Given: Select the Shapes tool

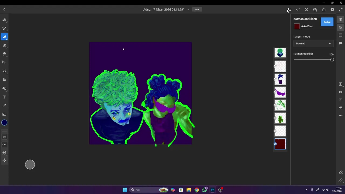Looking at the screenshot, I should click(x=4, y=88).
